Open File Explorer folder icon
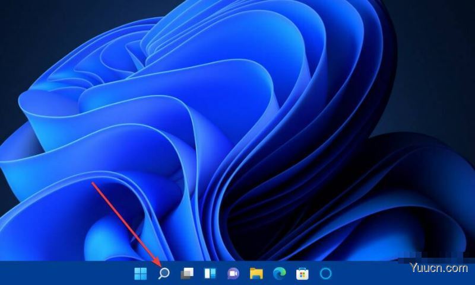The width and height of the screenshot is (475, 285). point(256,274)
